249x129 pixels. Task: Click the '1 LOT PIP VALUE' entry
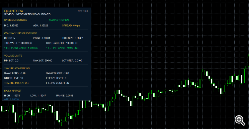(x=62, y=48)
